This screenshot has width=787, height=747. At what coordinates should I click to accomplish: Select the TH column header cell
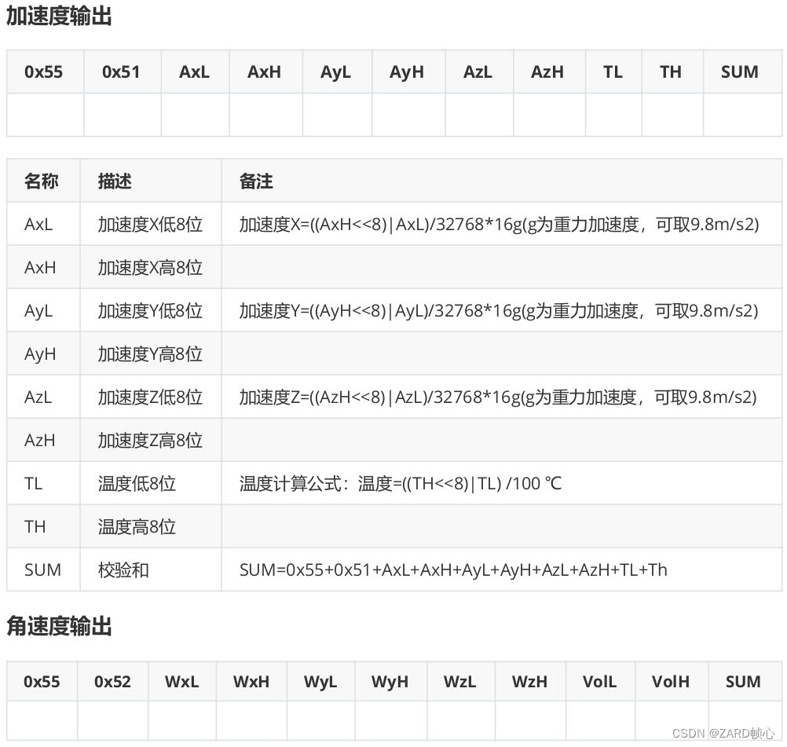click(672, 71)
